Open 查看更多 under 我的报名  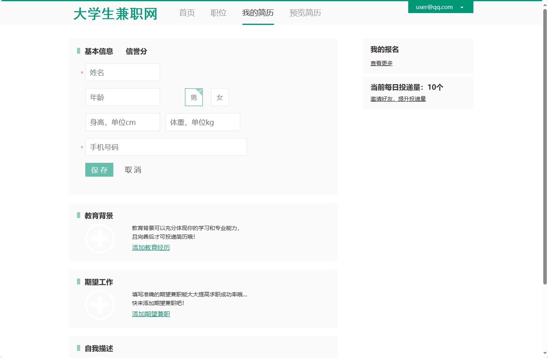[x=381, y=63]
